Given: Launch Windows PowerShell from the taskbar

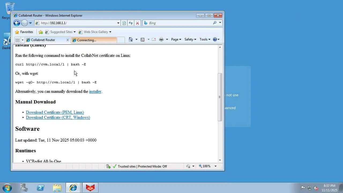Looking at the screenshot, I should (41, 188).
